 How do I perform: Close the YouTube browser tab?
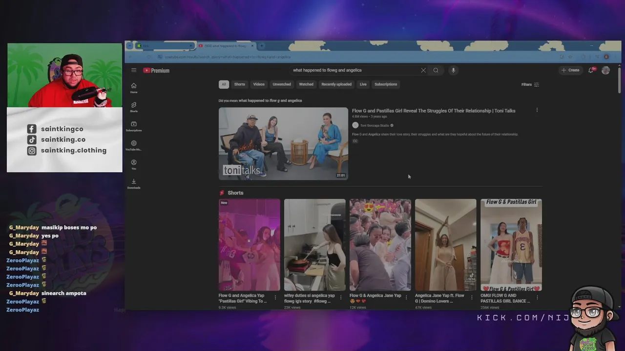pyautogui.click(x=252, y=46)
